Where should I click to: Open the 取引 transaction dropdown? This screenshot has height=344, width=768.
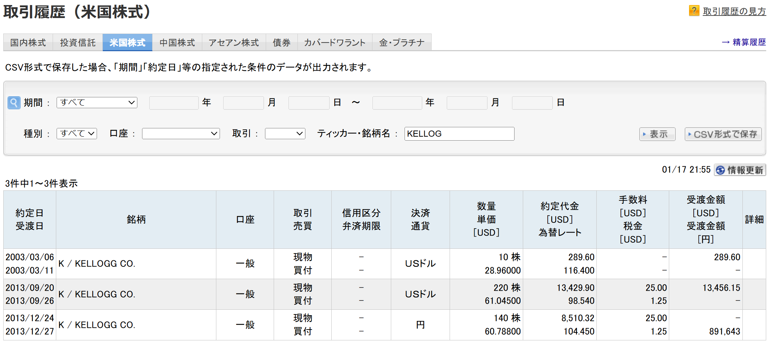[x=285, y=134]
